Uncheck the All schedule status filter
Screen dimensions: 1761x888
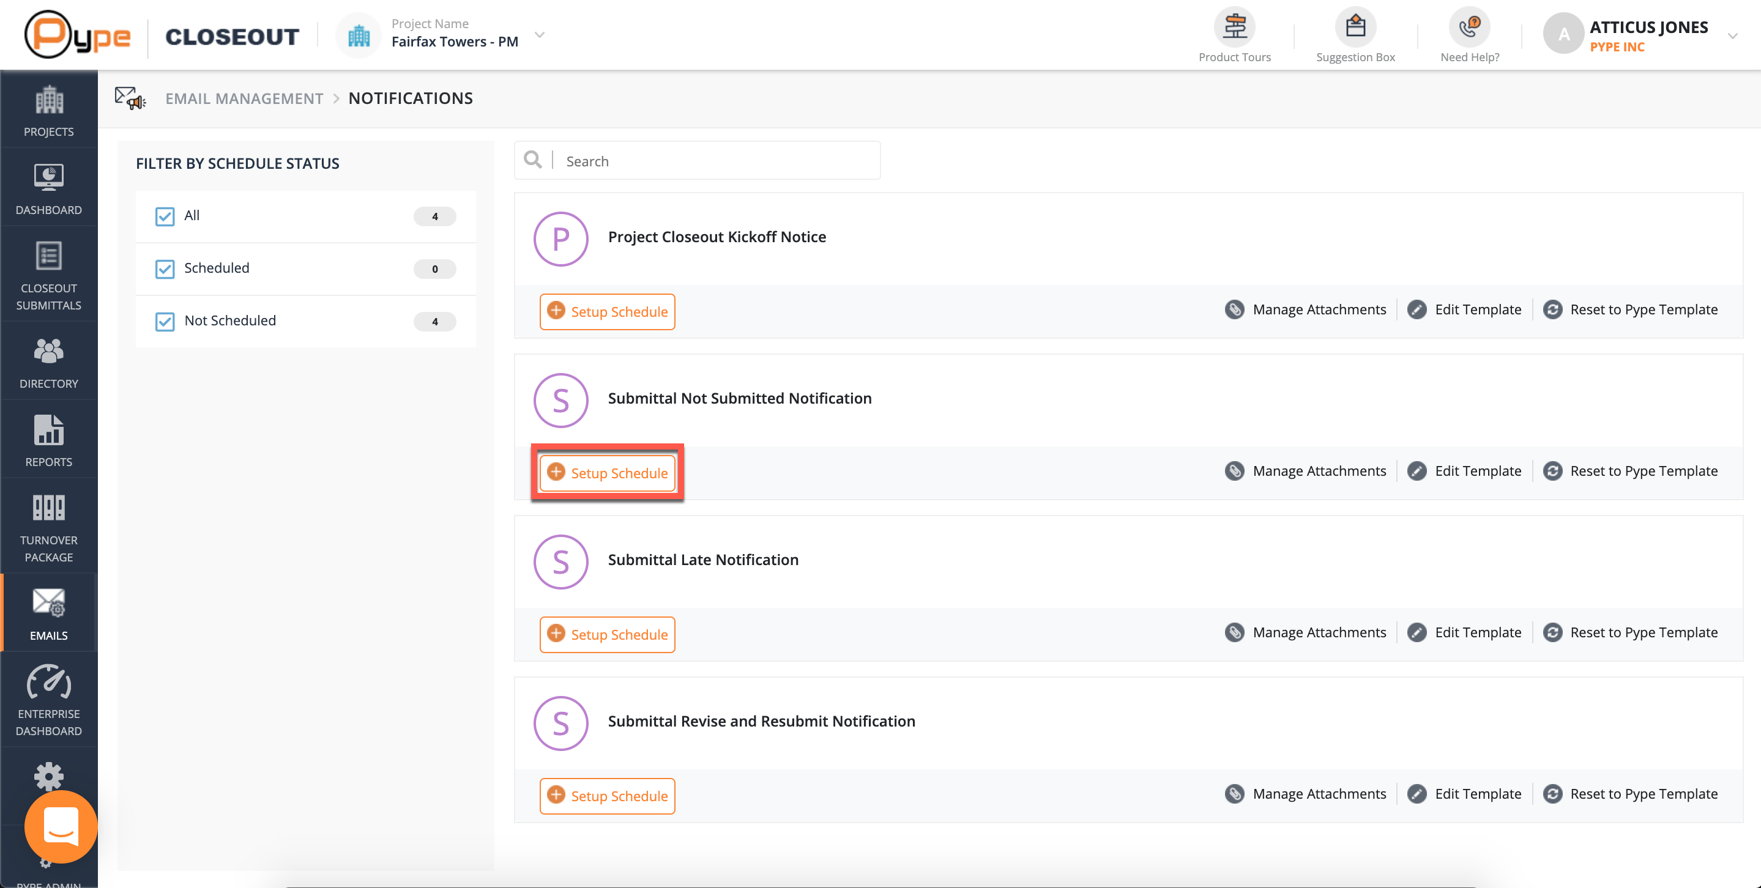pyautogui.click(x=165, y=216)
